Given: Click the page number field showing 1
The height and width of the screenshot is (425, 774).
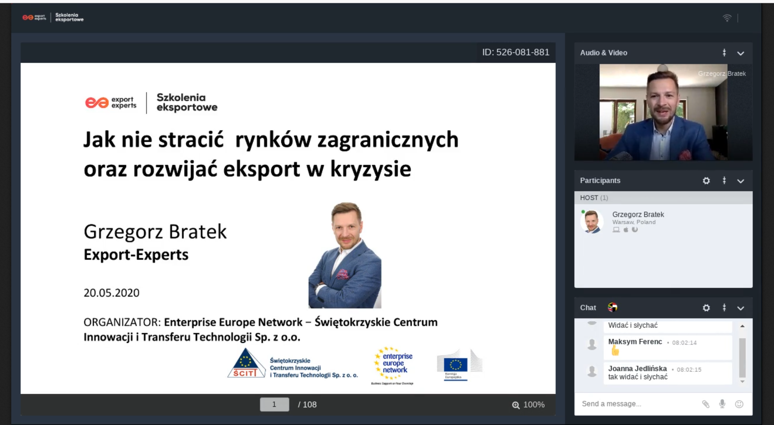Looking at the screenshot, I should coord(274,404).
